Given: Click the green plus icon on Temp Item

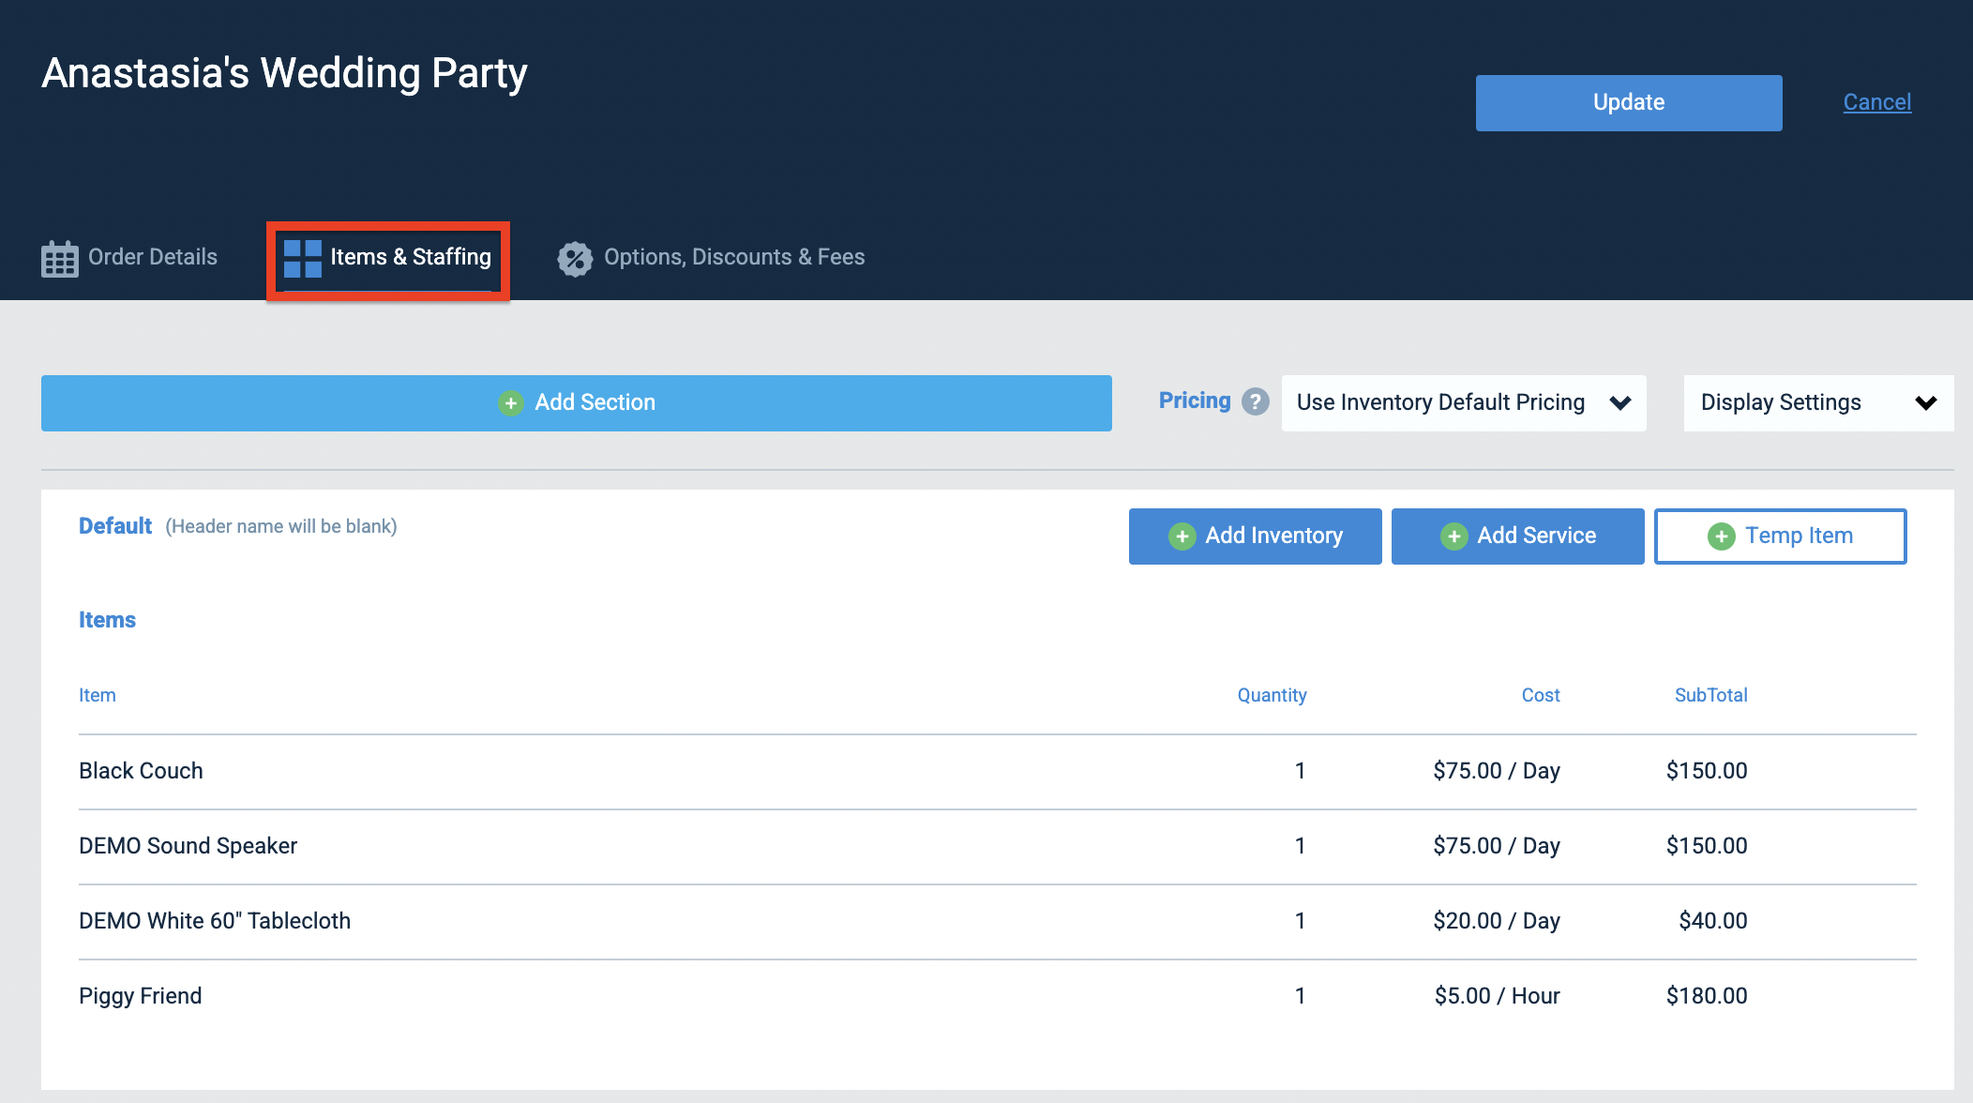Looking at the screenshot, I should (x=1721, y=536).
